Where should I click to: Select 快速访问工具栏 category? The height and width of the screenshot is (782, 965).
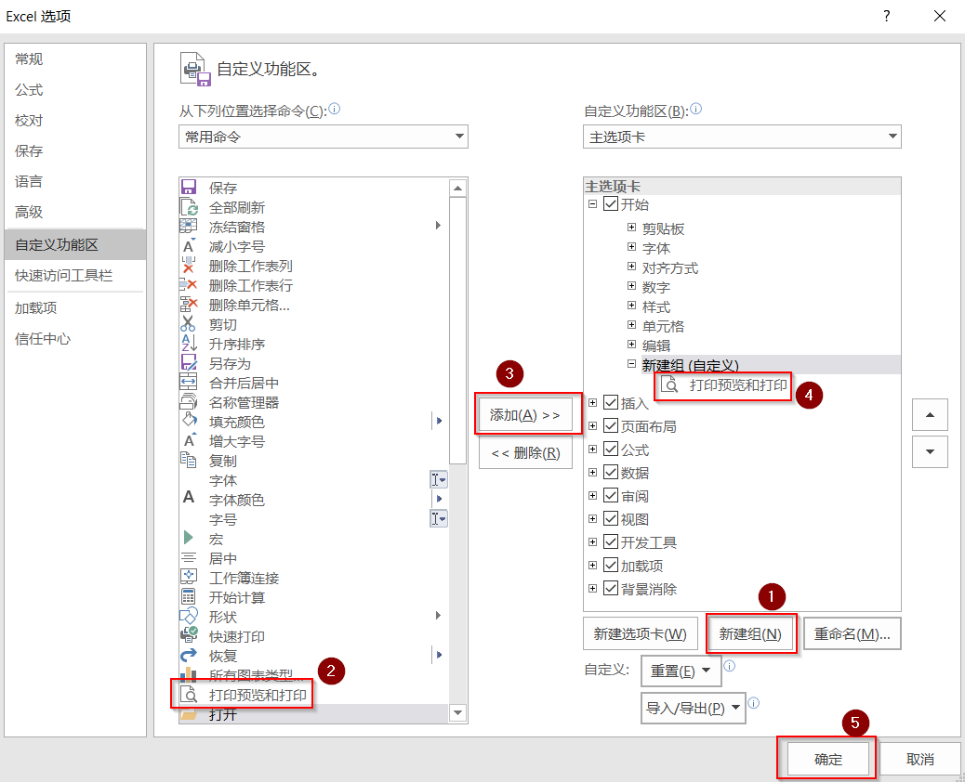point(75,276)
